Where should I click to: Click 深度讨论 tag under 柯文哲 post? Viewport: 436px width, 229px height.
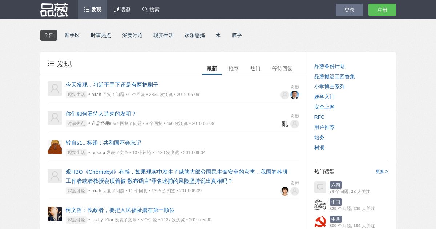click(76, 220)
